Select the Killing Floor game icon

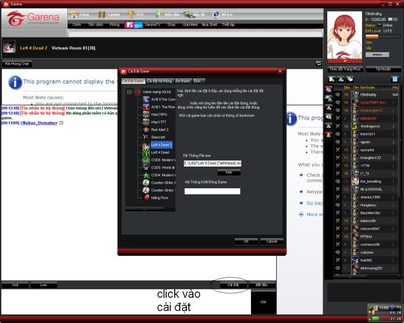point(146,198)
